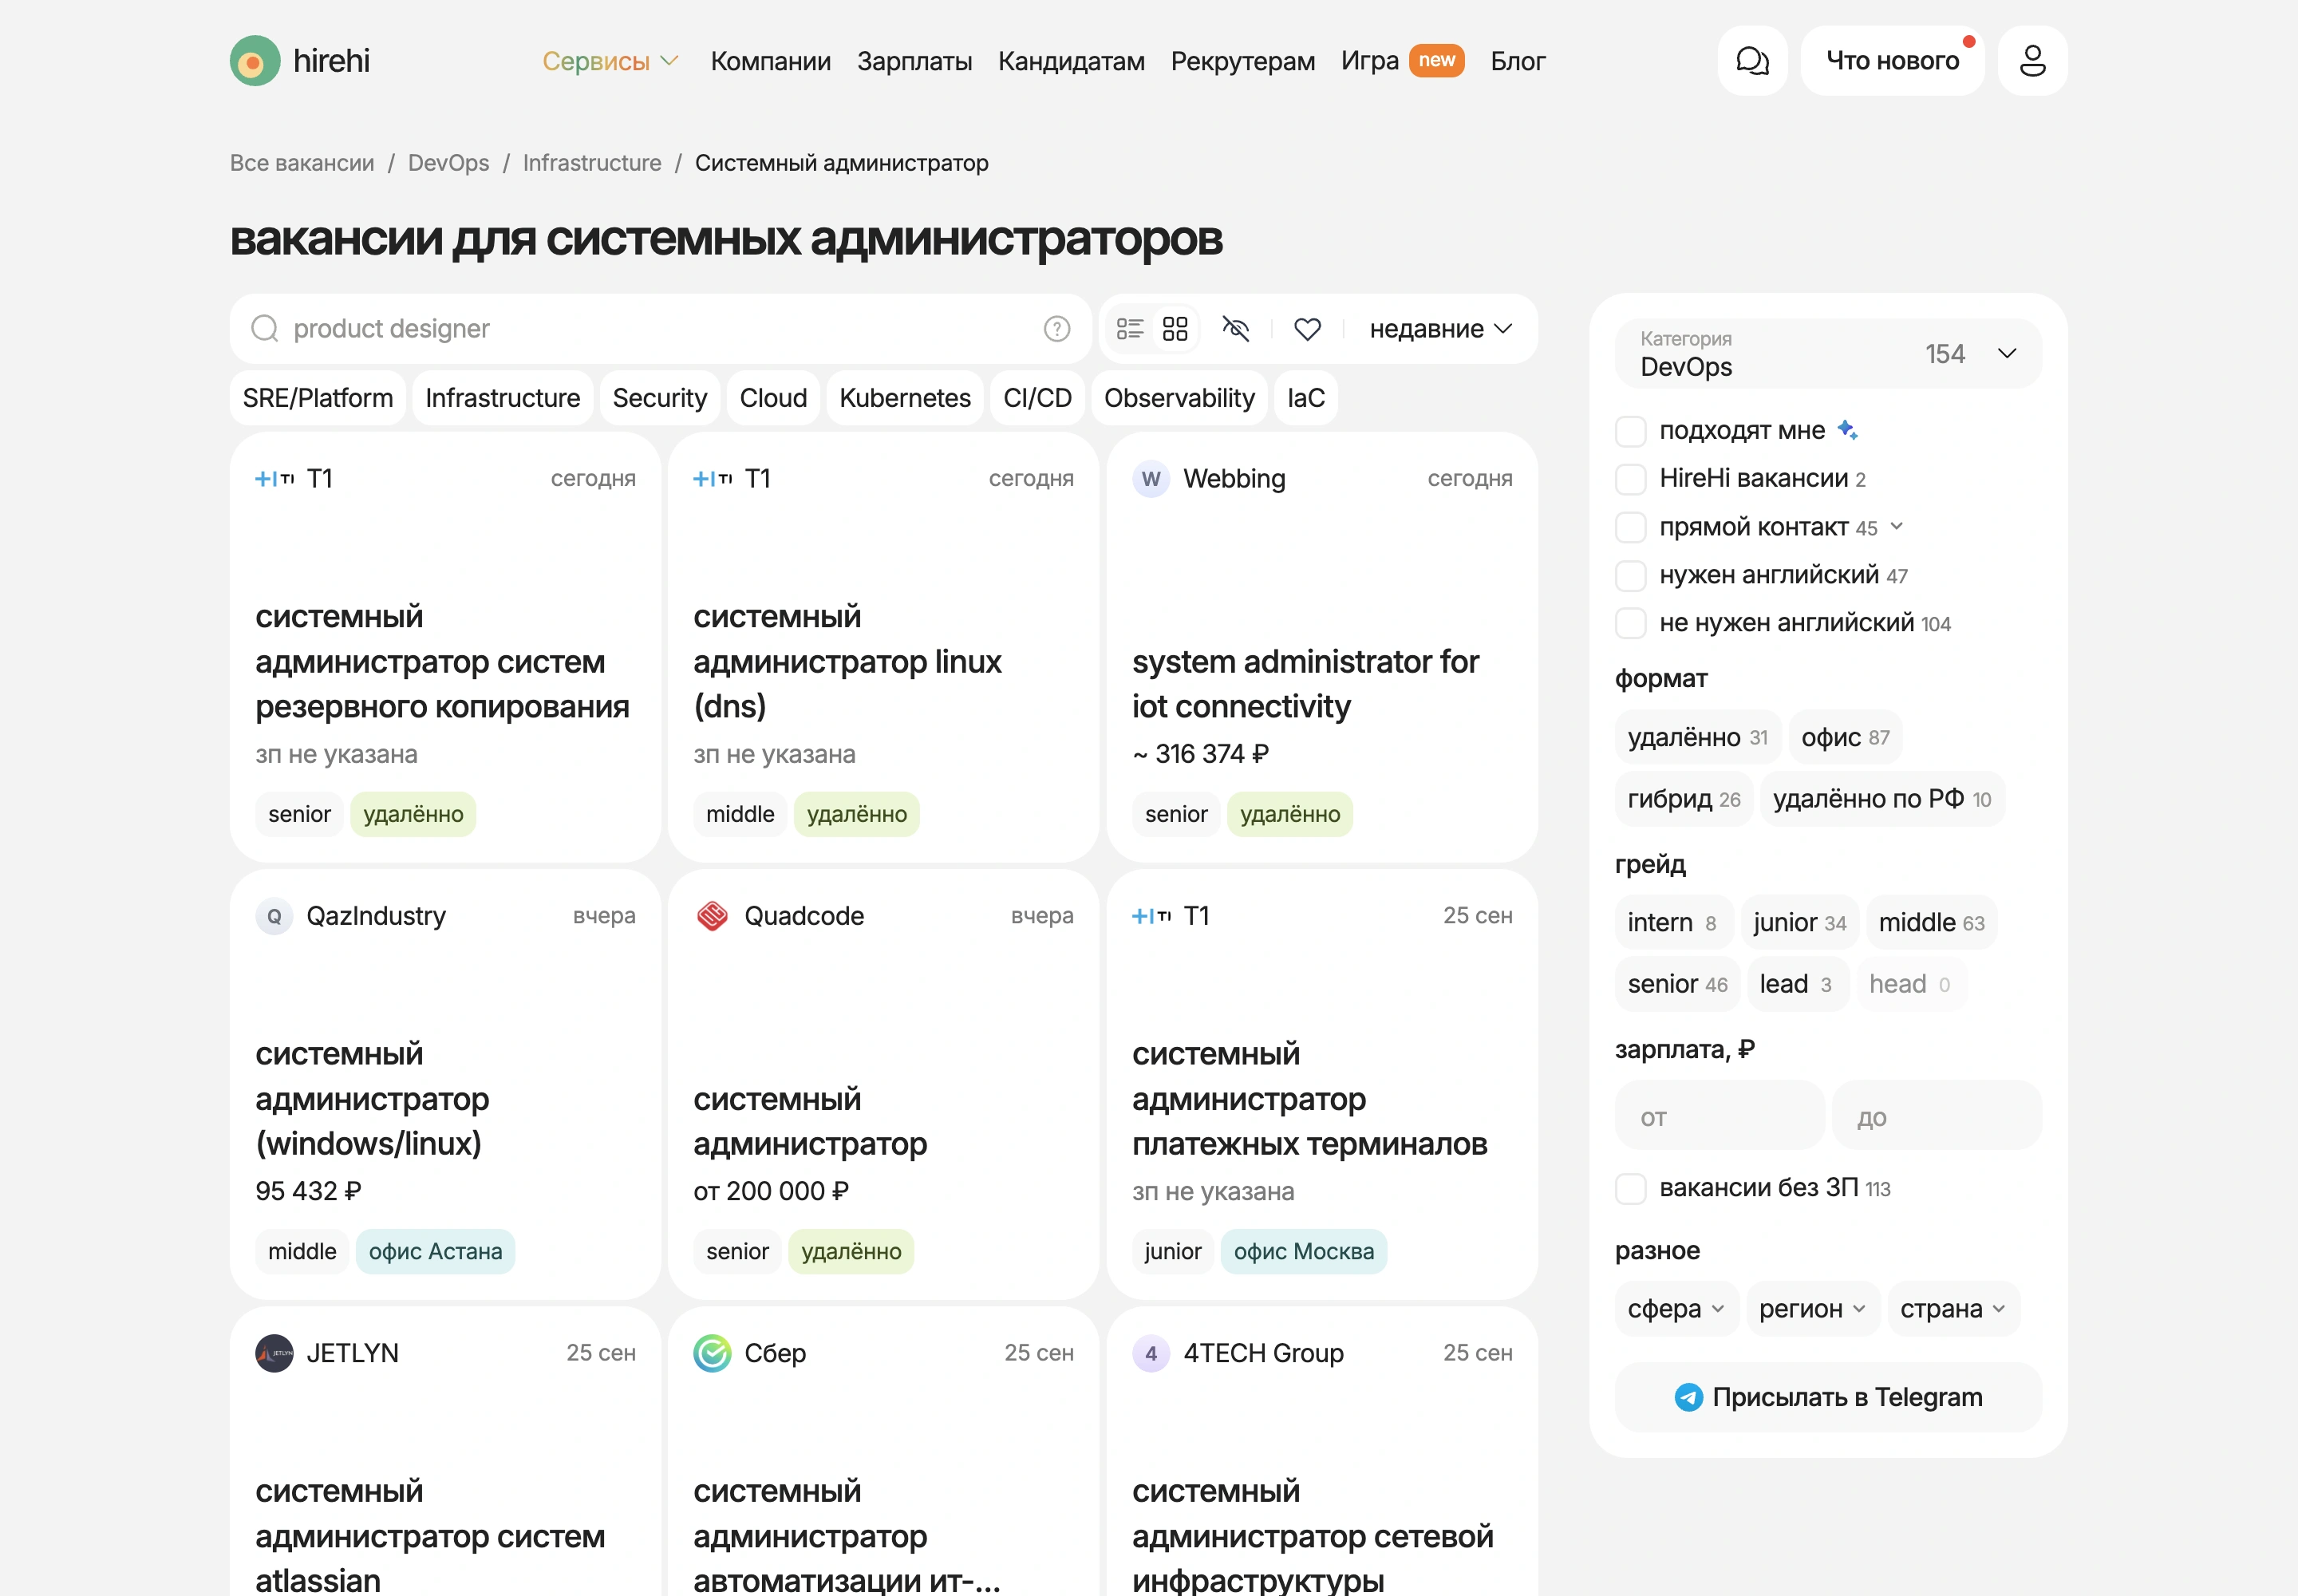This screenshot has height=1596, width=2298.
Task: Select the SRE/Platform category tab
Action: pyautogui.click(x=318, y=398)
